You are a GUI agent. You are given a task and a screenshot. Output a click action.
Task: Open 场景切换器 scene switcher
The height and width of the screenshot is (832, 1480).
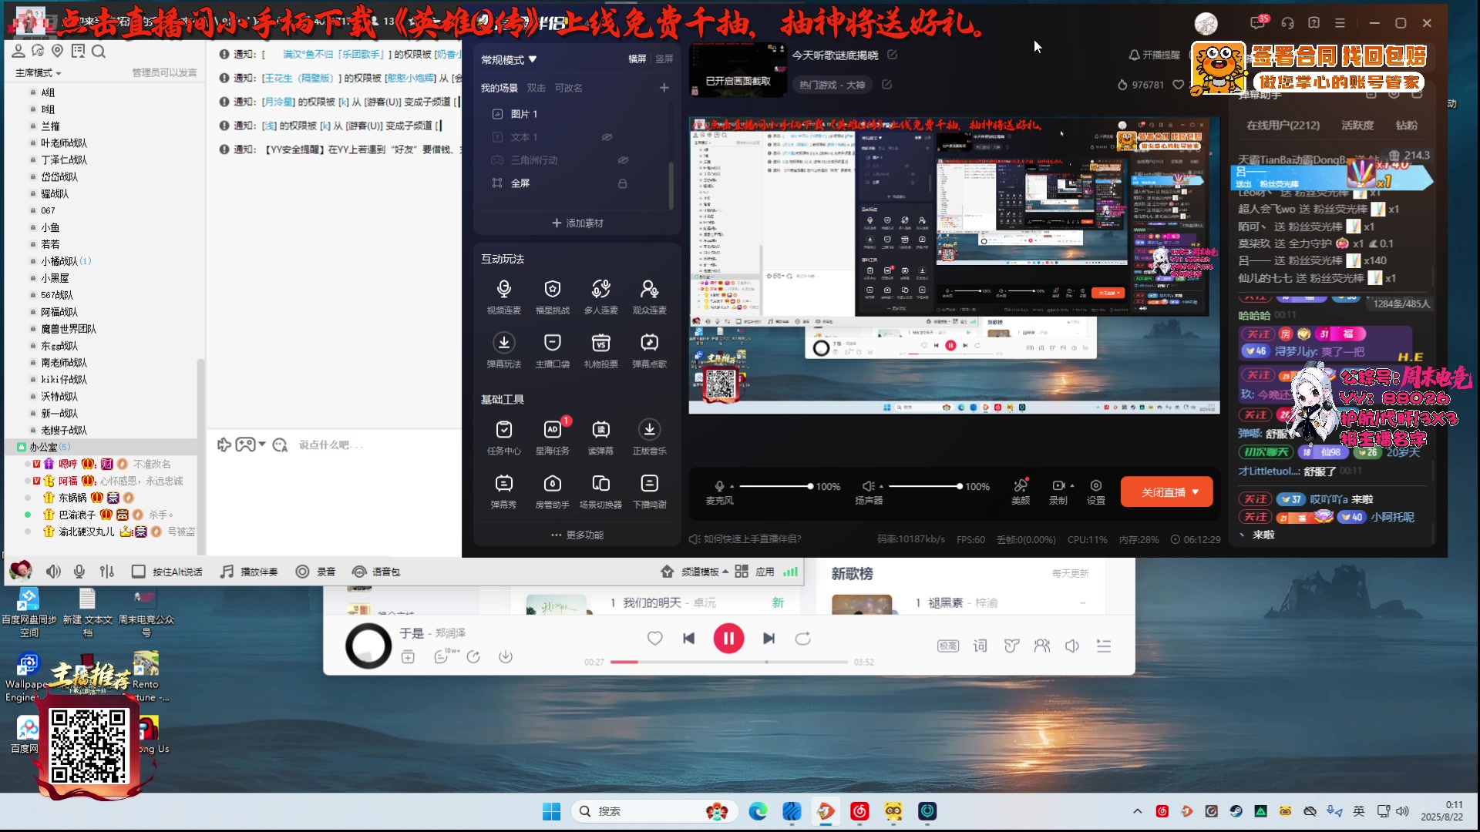pyautogui.click(x=601, y=491)
